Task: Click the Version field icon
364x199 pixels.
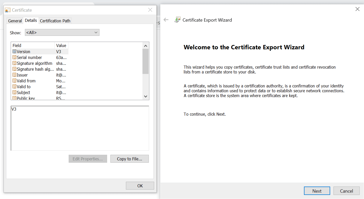Action: [14, 52]
